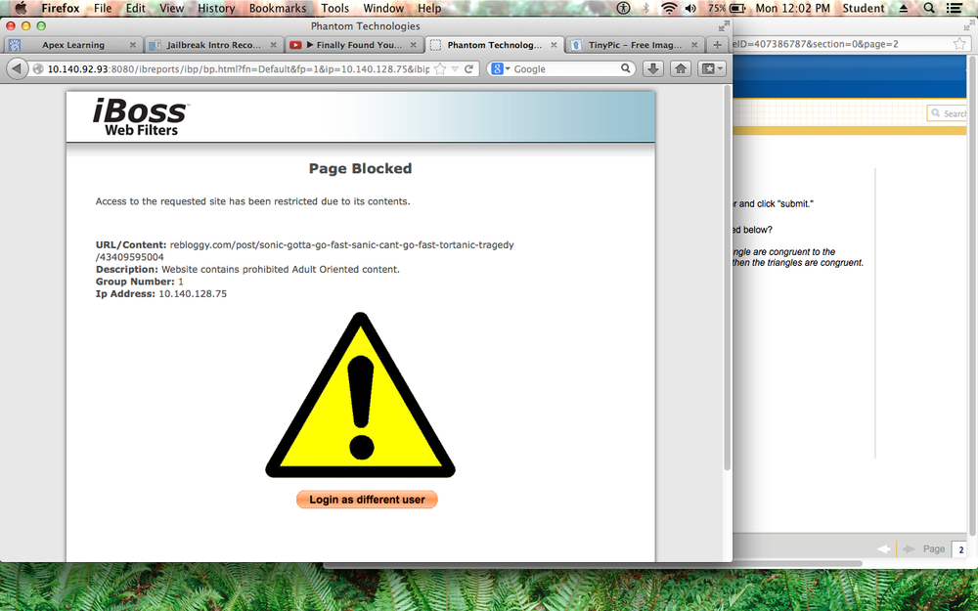Close the Phantom Technolog tab

554,45
